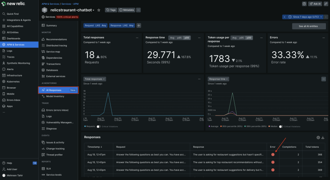Toggle Critical Violations on Response time chart
Screen dimensions: 330x180
click(281, 126)
